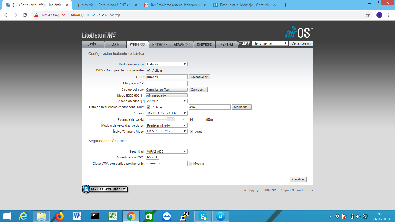The width and height of the screenshot is (395, 222).
Task: Close the 'Luis Enrique(triunfo)' browser tab
Action: [67, 5]
